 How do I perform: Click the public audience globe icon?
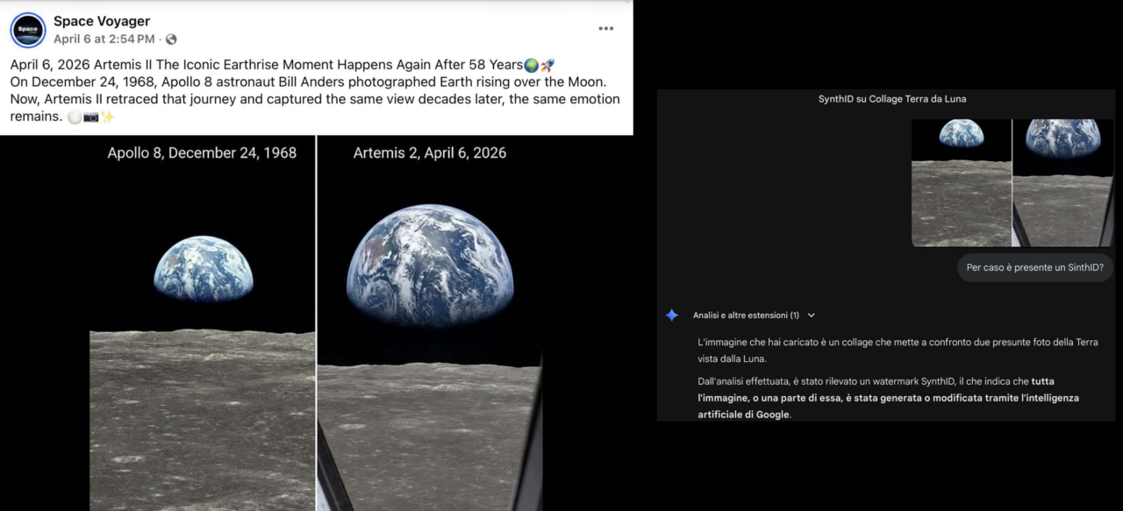coord(171,39)
